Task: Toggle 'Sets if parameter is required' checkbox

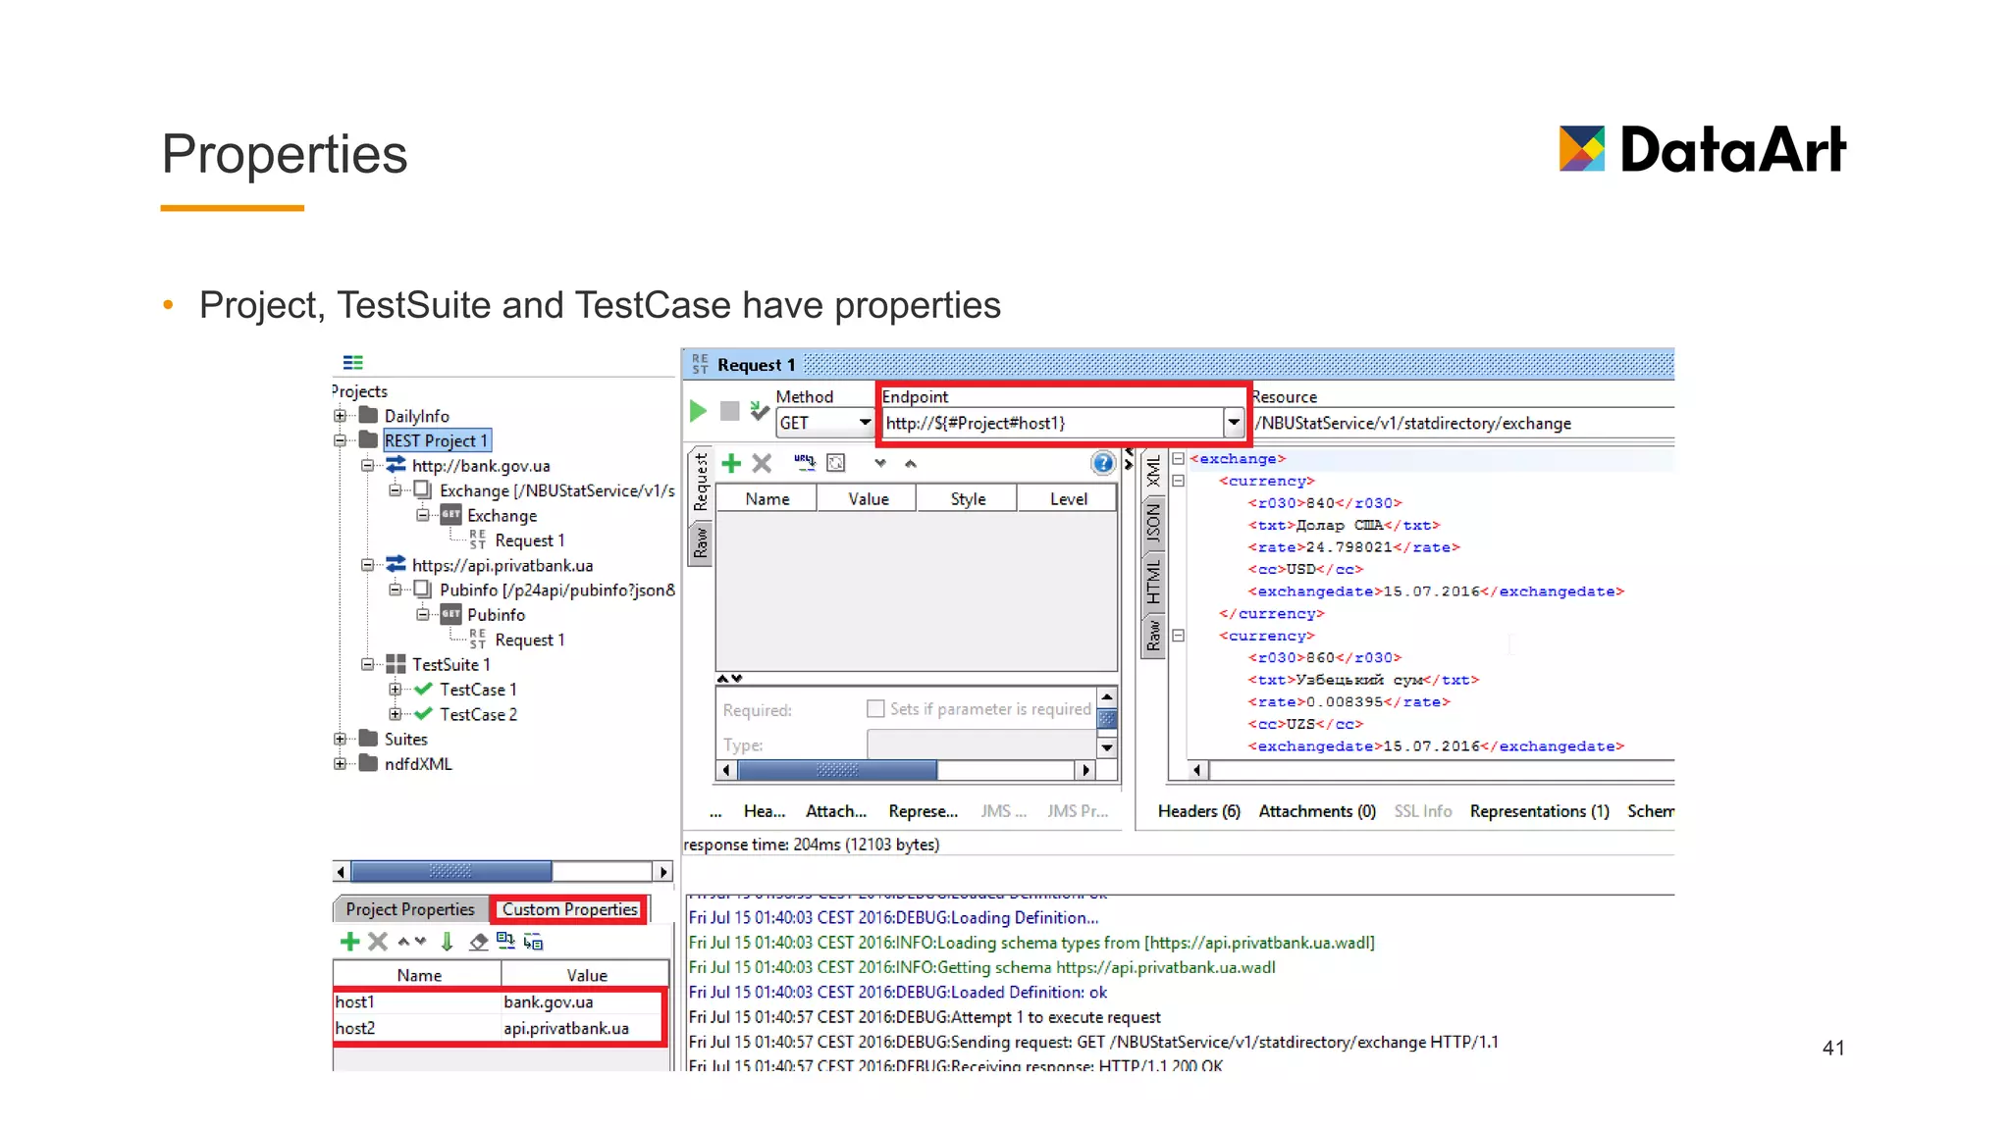Action: tap(875, 708)
